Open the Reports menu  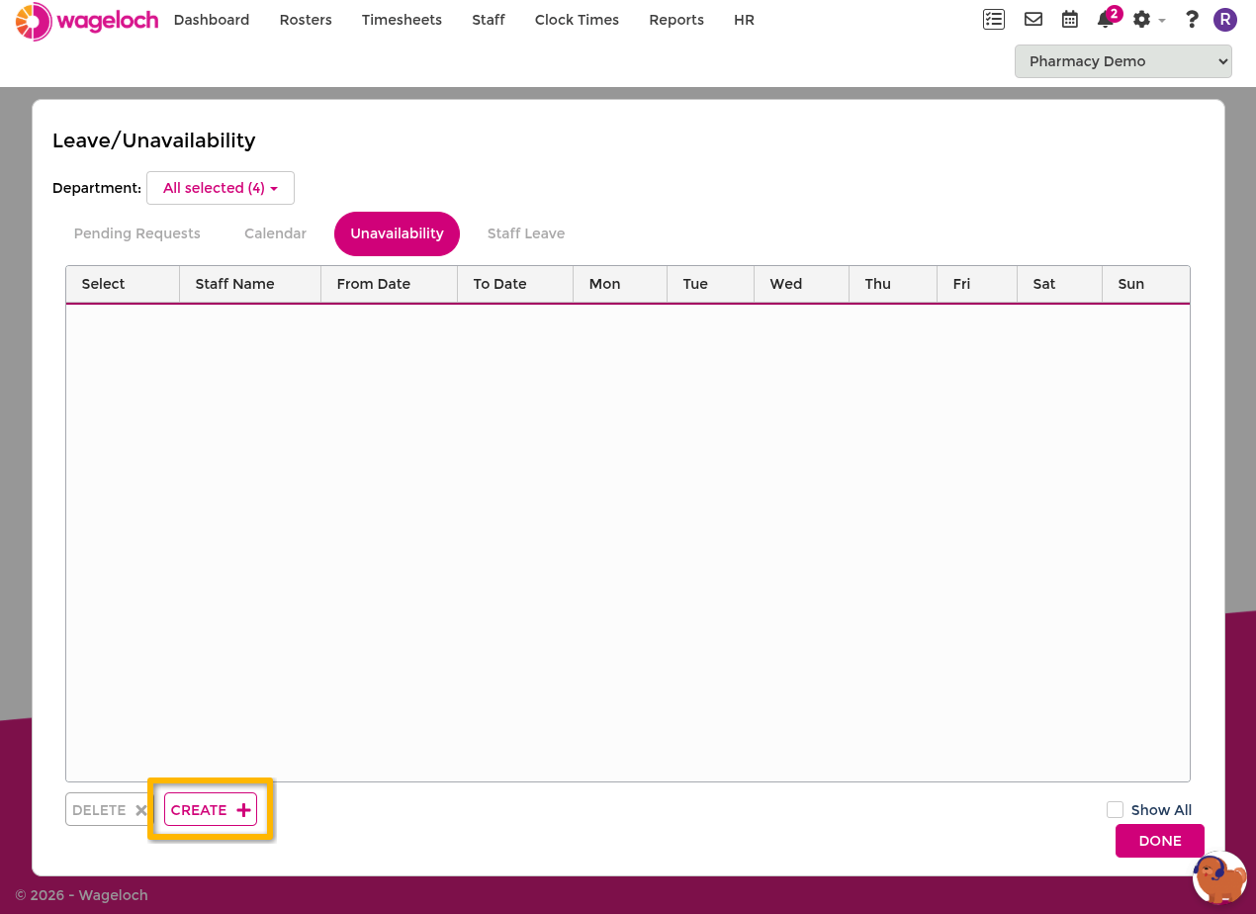676,20
